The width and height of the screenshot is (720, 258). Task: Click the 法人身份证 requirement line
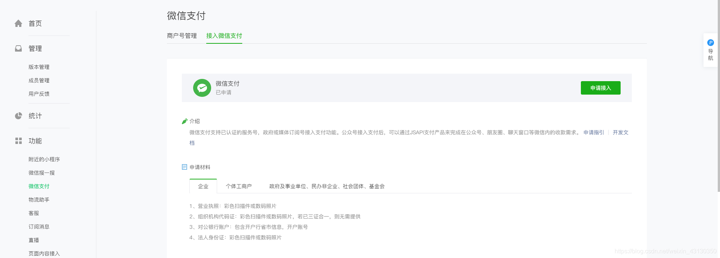235,237
